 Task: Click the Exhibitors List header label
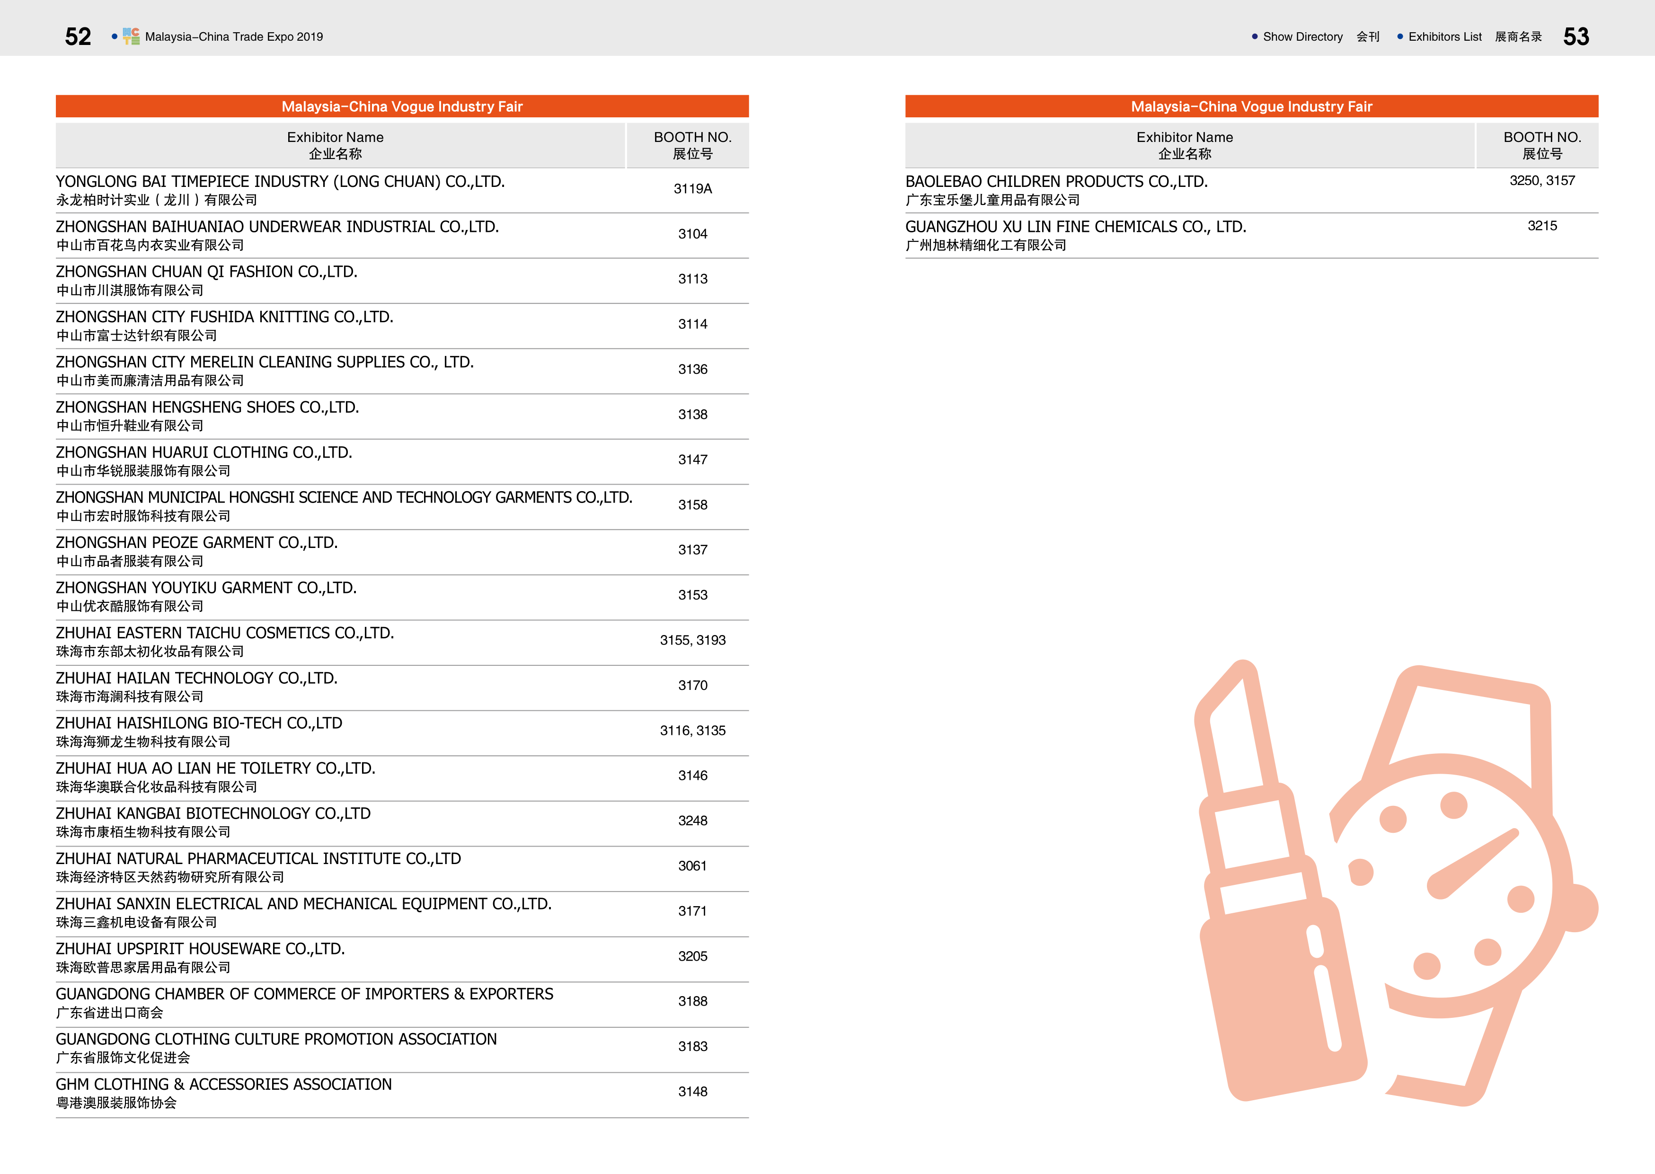point(1444,37)
